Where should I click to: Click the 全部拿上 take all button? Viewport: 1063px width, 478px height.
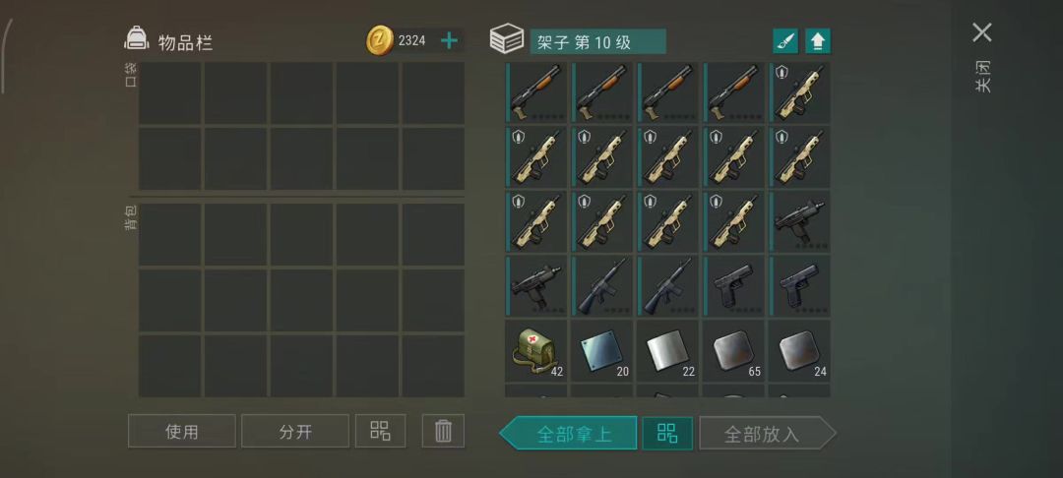[568, 434]
